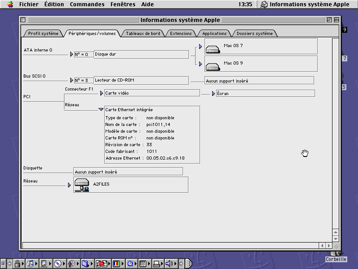
Task: Expand the Mac OS 7 volume details
Action: click(x=200, y=47)
